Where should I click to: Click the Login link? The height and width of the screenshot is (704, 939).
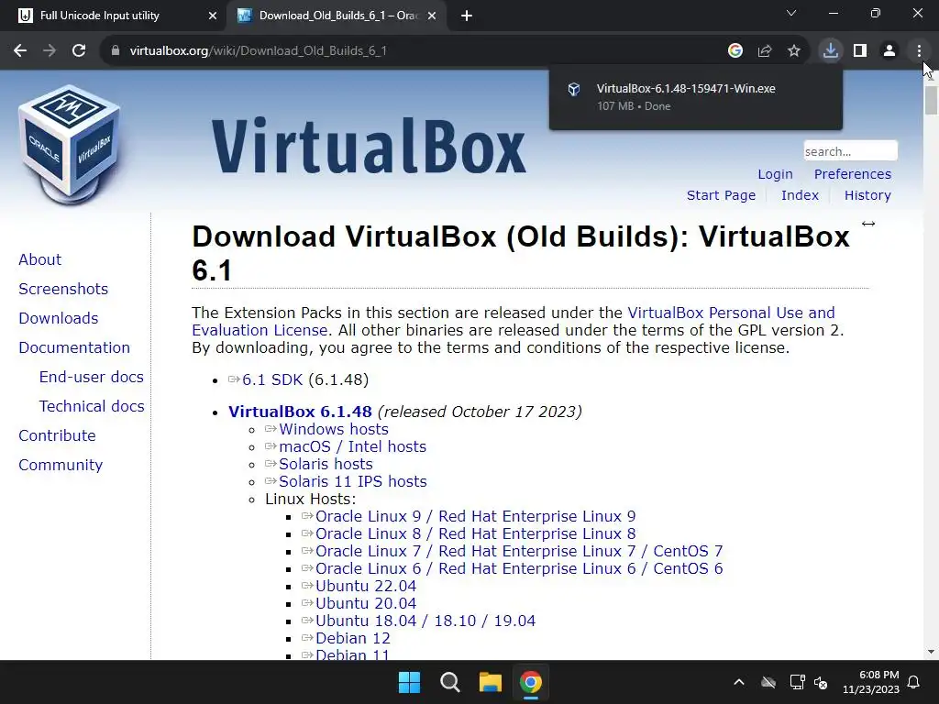pyautogui.click(x=775, y=174)
